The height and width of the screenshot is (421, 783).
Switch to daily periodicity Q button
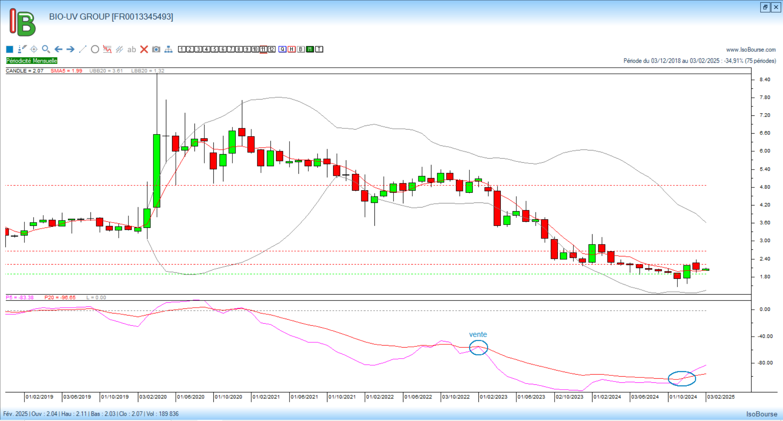[x=283, y=49]
